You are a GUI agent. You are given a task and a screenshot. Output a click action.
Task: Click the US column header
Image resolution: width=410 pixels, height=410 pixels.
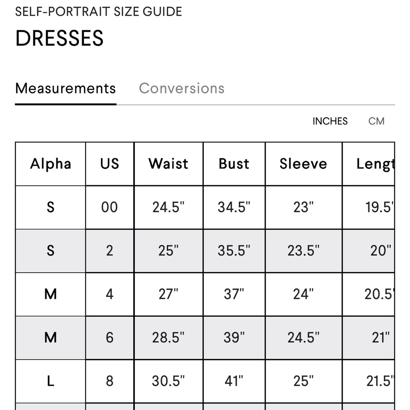coord(109,164)
